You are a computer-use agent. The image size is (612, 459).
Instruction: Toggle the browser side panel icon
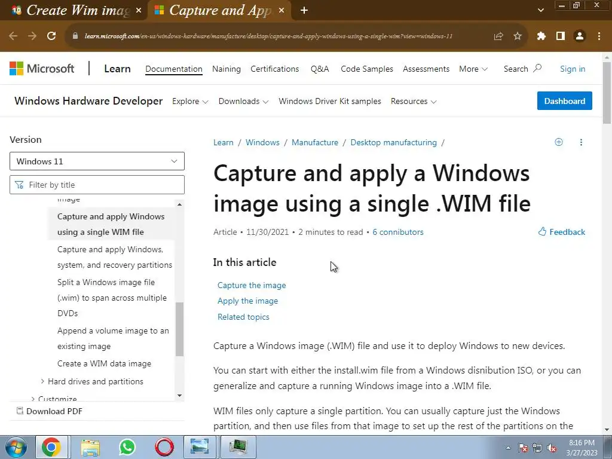tap(561, 36)
